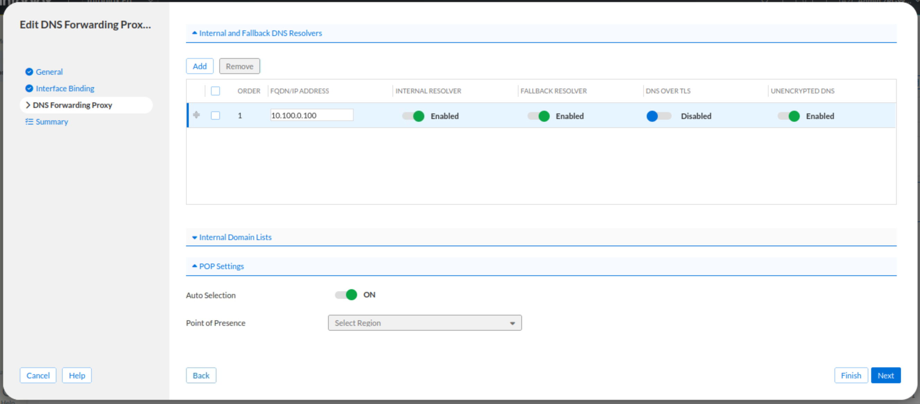Switch off the Auto Selection toggle

(346, 295)
